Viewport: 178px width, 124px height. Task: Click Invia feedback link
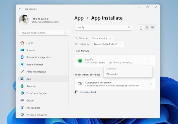click(x=88, y=92)
